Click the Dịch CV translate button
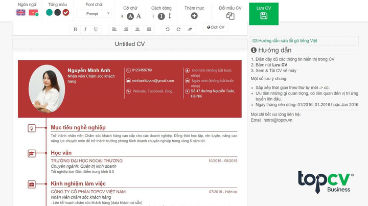368x206 pixels. pos(215,27)
